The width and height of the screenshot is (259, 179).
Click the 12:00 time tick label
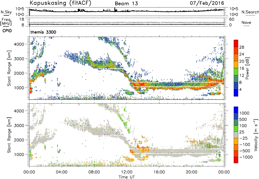127,172
